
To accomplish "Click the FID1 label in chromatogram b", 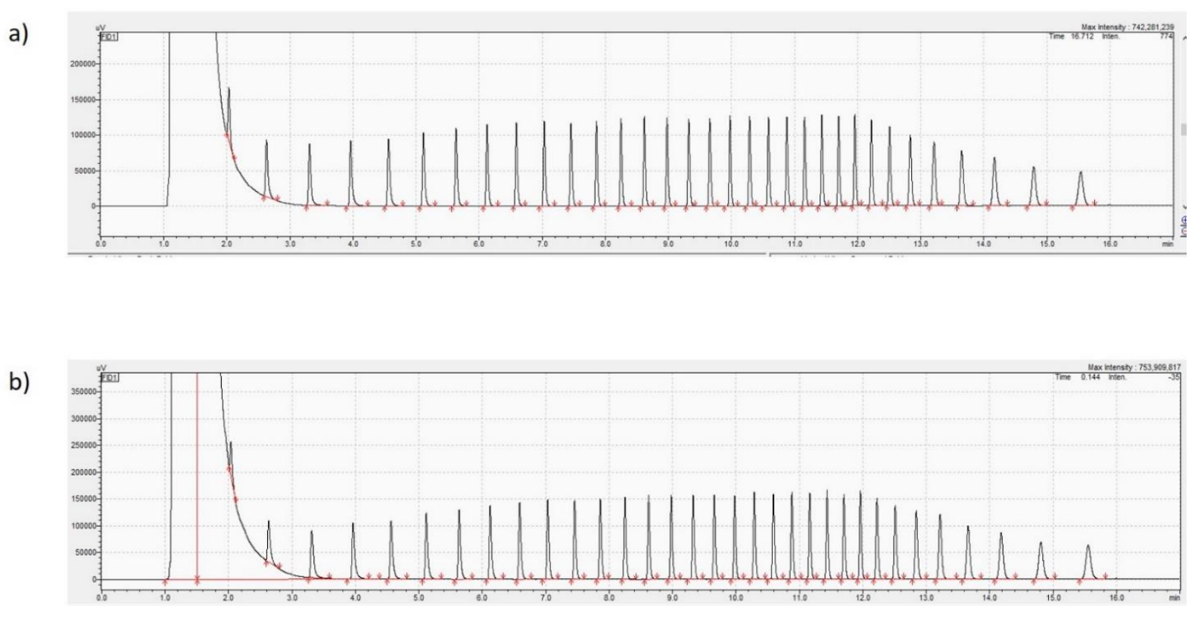I will tap(110, 377).
